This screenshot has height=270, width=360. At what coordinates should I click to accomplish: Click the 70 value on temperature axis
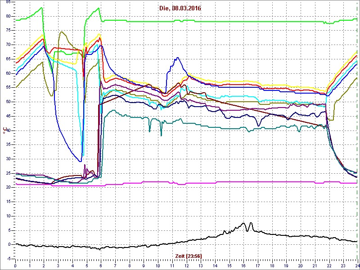[x=8, y=45]
